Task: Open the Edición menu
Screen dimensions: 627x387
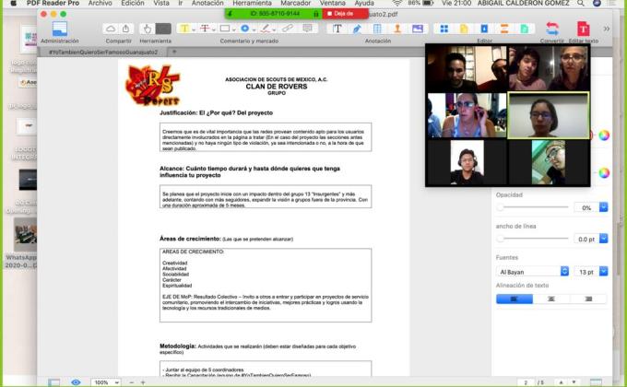Action: 133,3
